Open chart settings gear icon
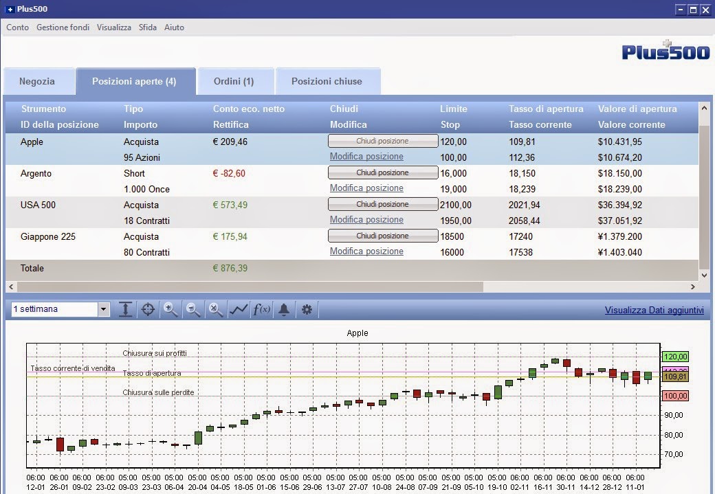Viewport: 715px width, 494px height. [307, 309]
